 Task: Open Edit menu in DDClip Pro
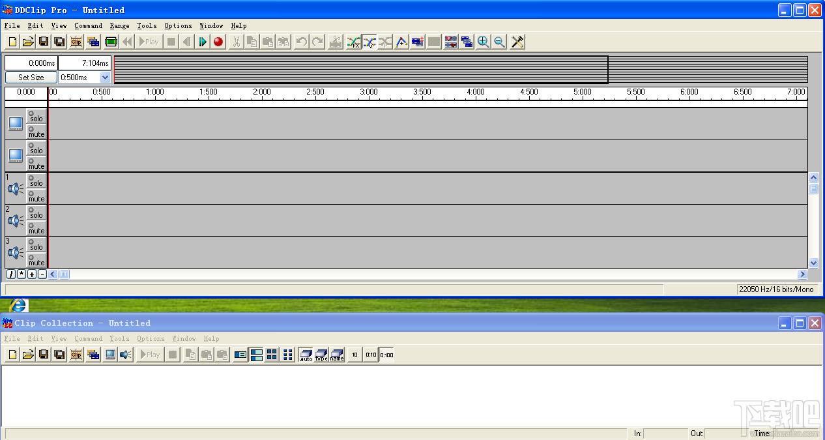(x=35, y=25)
